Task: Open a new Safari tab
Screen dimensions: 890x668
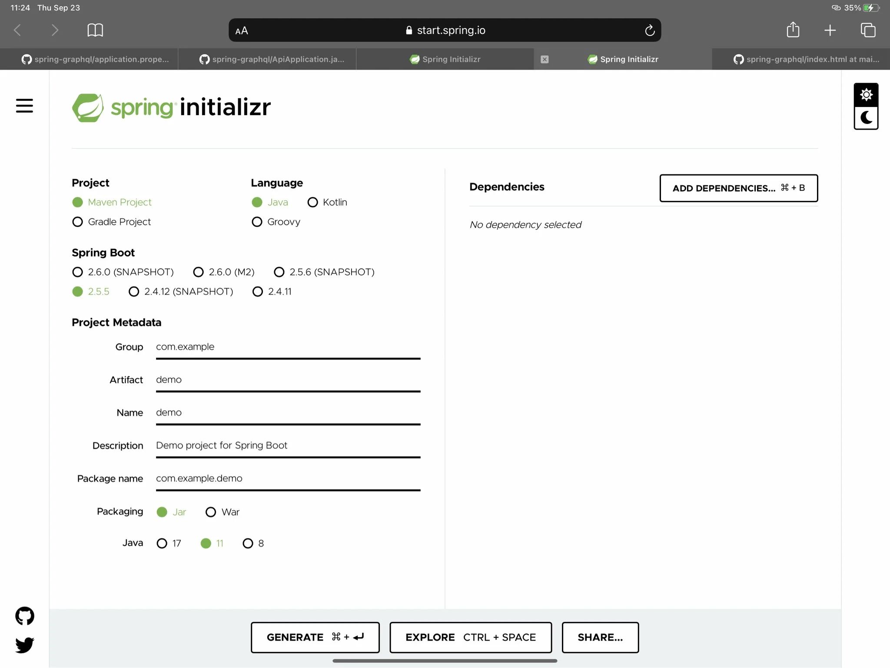Action: (x=830, y=30)
